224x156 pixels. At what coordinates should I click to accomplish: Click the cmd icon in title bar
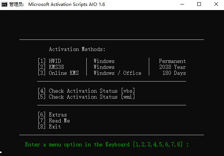tap(4, 4)
